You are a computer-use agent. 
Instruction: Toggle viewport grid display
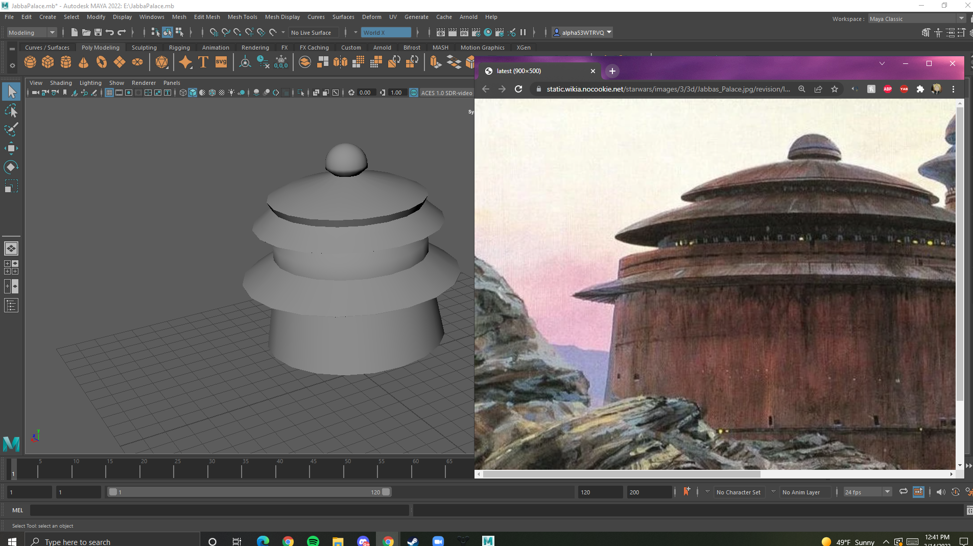point(109,93)
